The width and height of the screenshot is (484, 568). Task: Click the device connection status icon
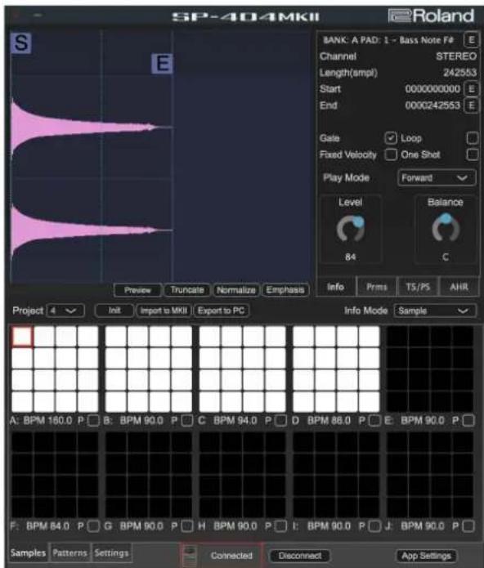(190, 556)
